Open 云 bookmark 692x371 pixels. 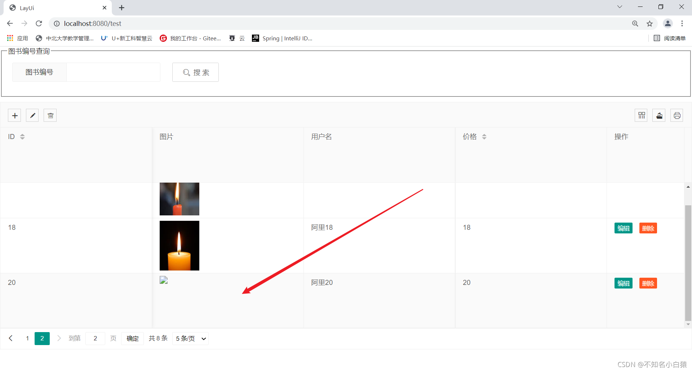(237, 38)
